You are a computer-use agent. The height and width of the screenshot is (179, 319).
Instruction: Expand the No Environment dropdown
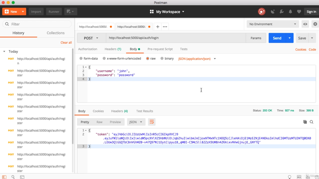point(273,24)
